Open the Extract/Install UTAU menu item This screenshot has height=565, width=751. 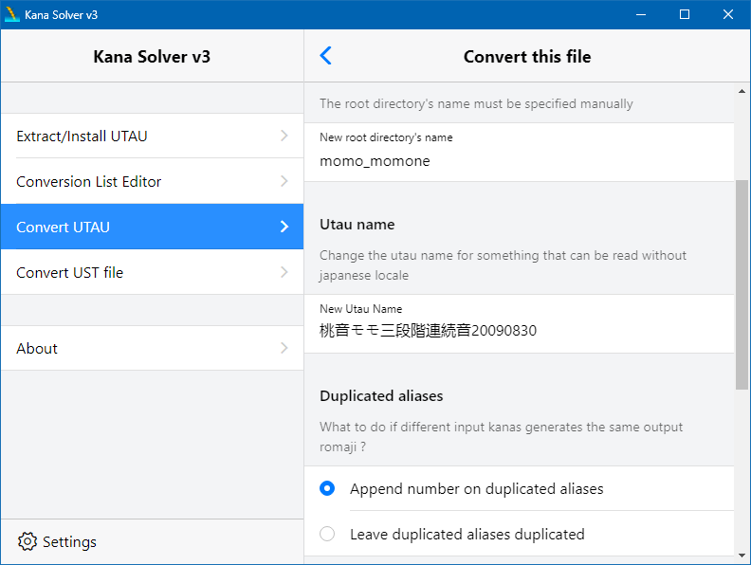153,136
